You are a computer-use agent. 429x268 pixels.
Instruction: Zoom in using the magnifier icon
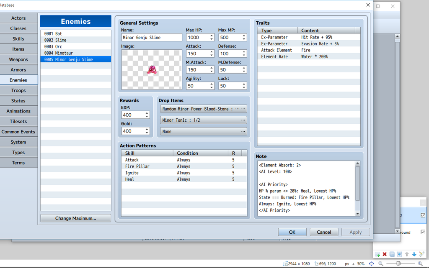420,264
